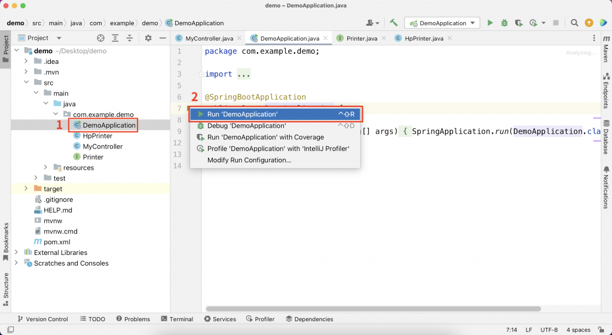Expand the target folder
This screenshot has width=612, height=335.
[x=26, y=189]
